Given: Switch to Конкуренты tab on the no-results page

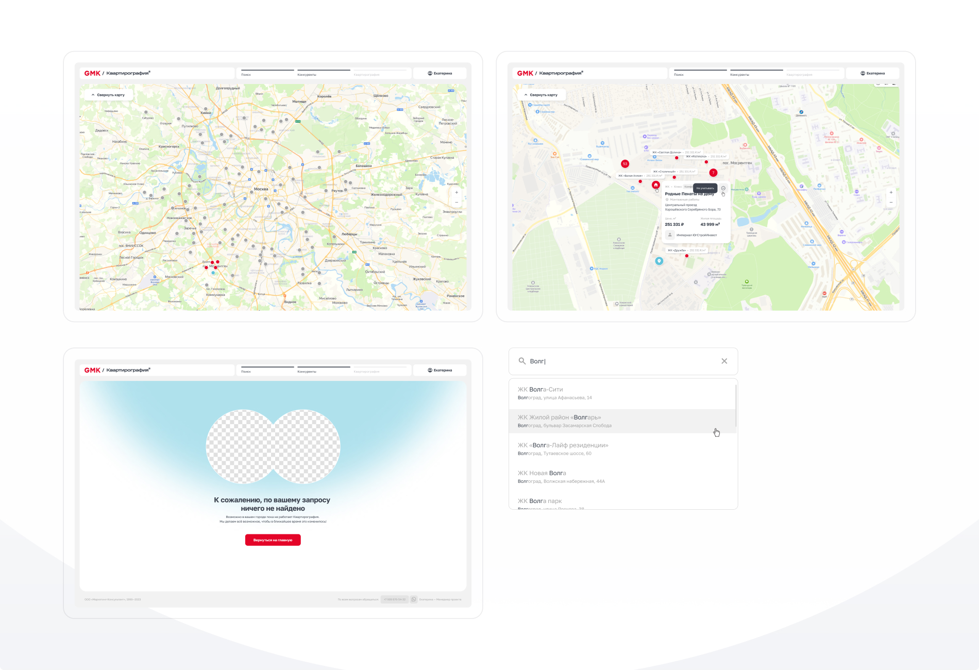Looking at the screenshot, I should (x=307, y=371).
